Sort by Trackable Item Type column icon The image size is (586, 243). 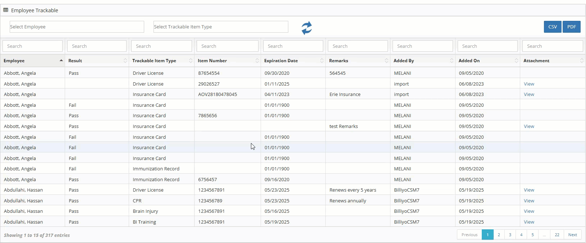point(191,61)
